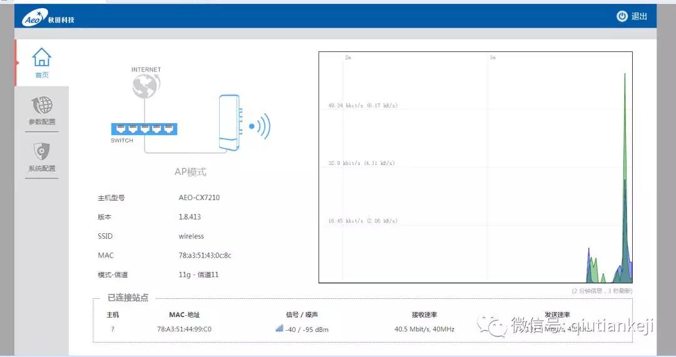The width and height of the screenshot is (676, 357).
Task: Select connected station 78:A3:51:44:99:C0
Action: pos(184,329)
